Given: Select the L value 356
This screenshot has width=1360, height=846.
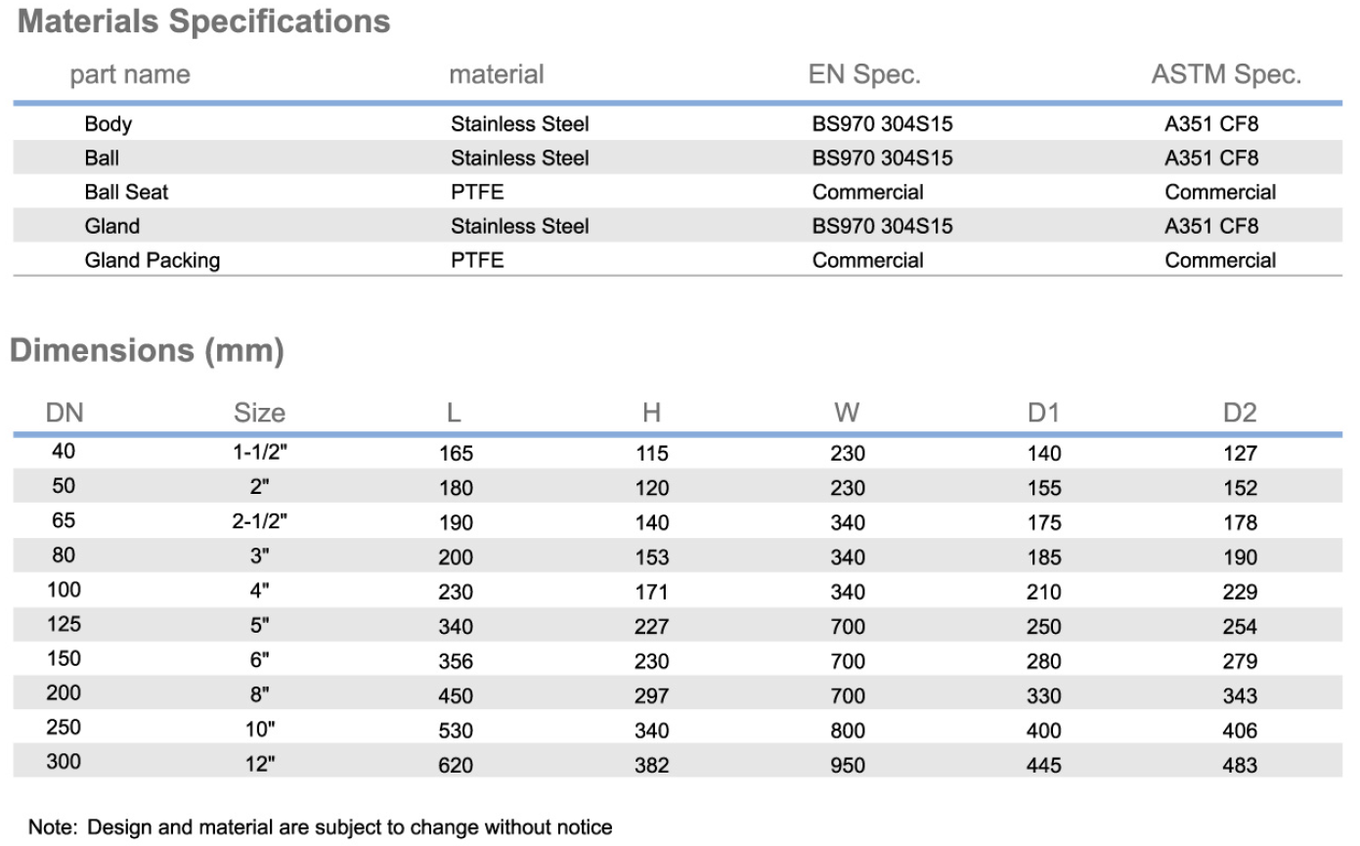Looking at the screenshot, I should [x=457, y=661].
